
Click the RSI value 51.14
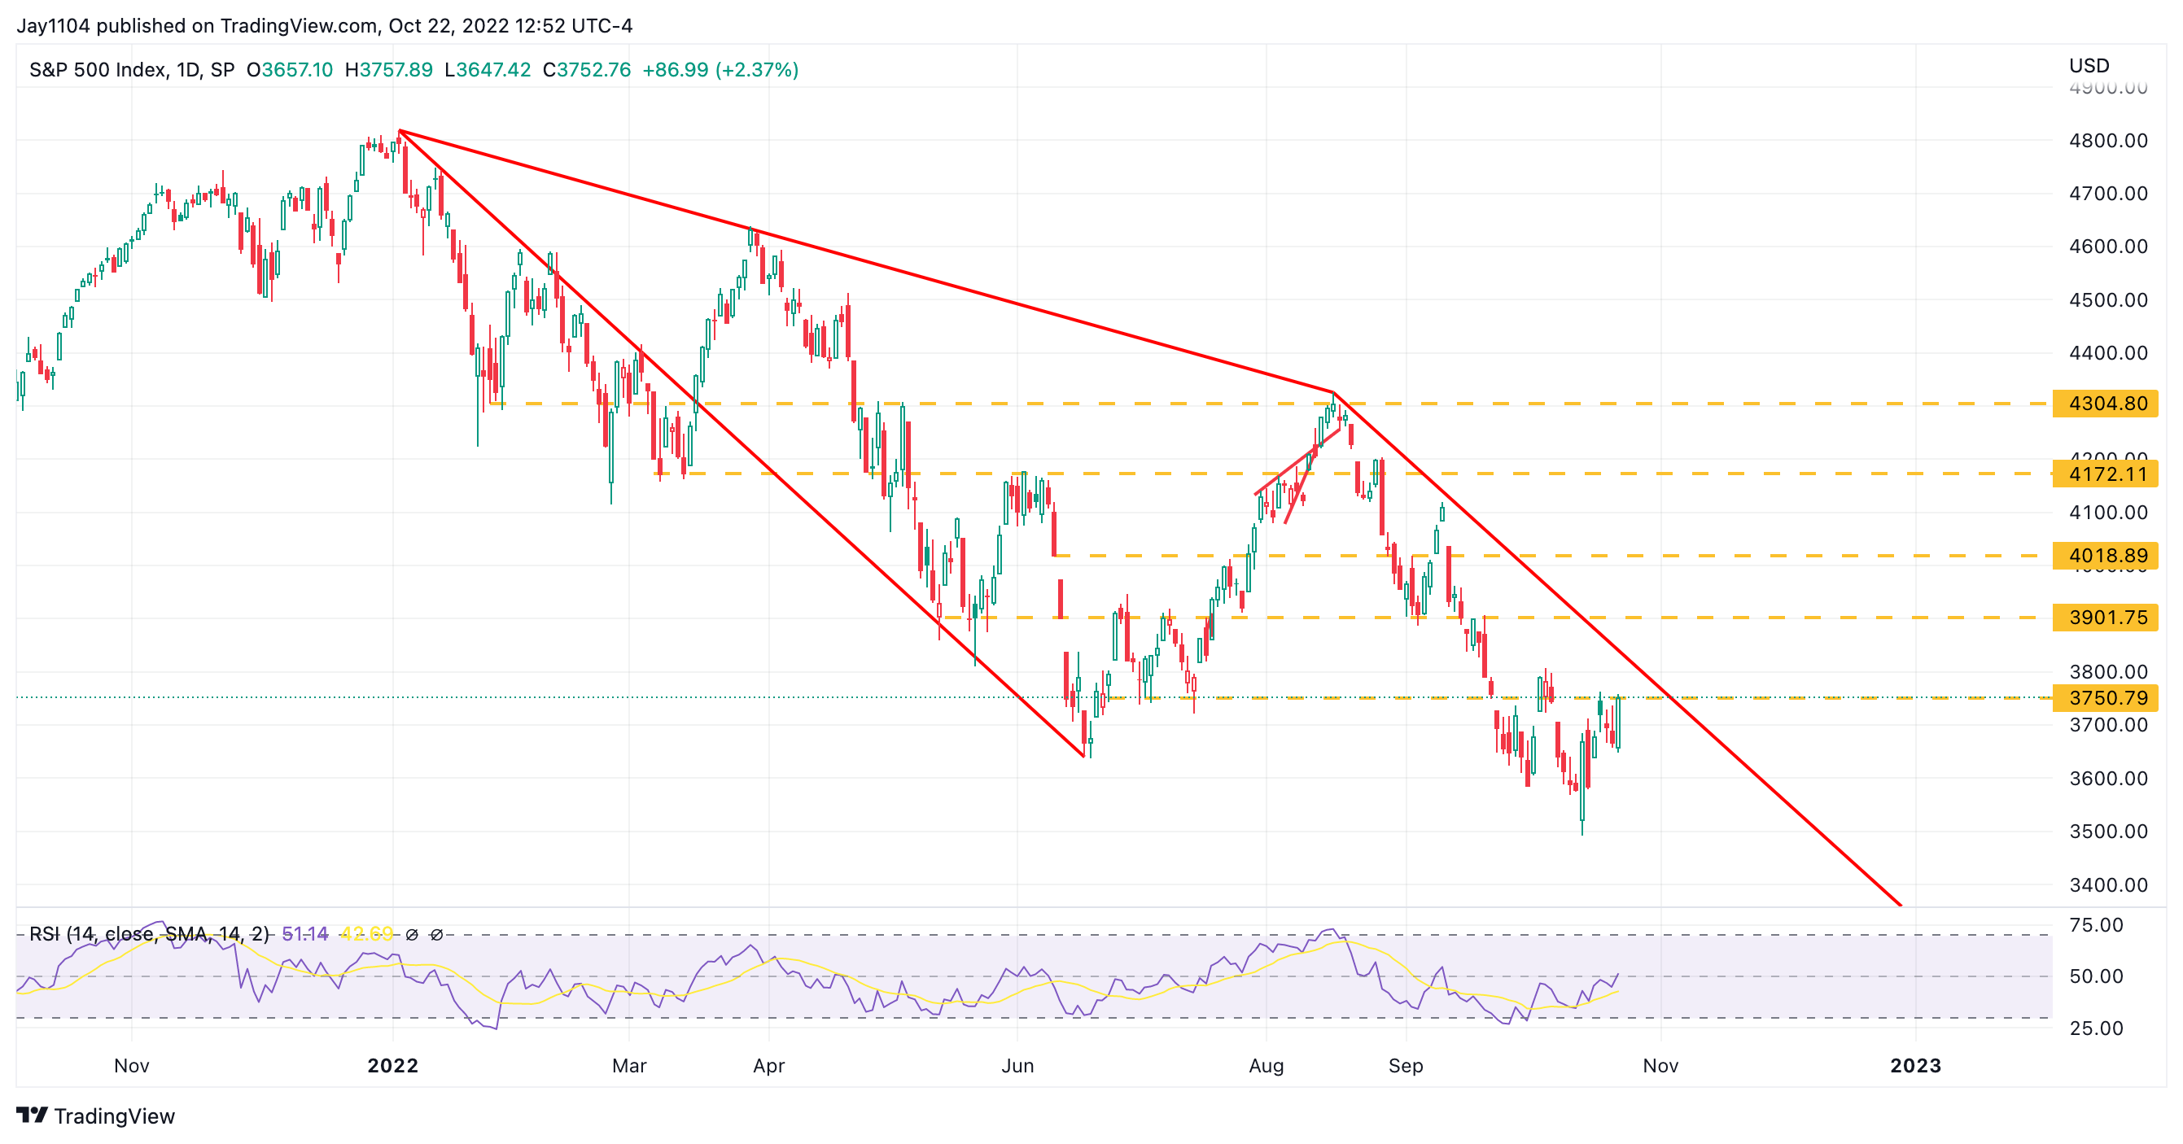(305, 934)
